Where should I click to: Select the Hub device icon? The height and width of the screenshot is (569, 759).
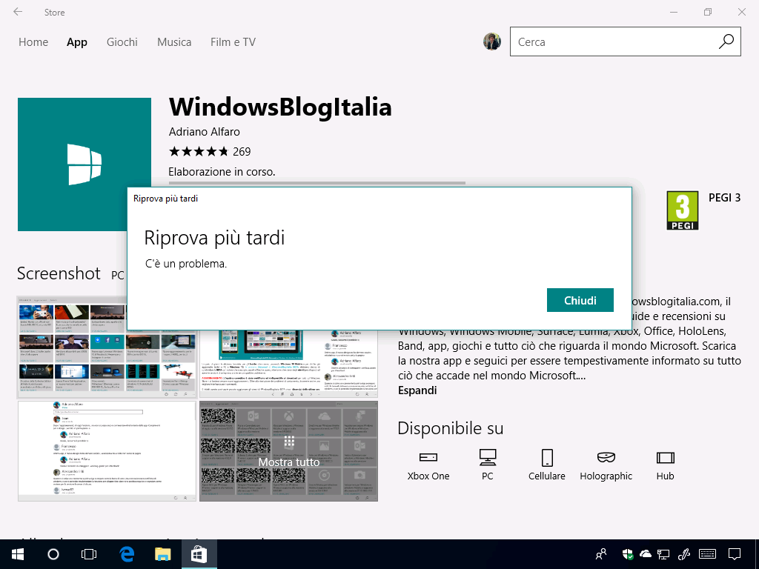pyautogui.click(x=665, y=458)
